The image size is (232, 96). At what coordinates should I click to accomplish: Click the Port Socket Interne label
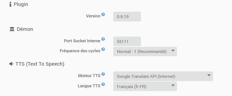(82, 41)
